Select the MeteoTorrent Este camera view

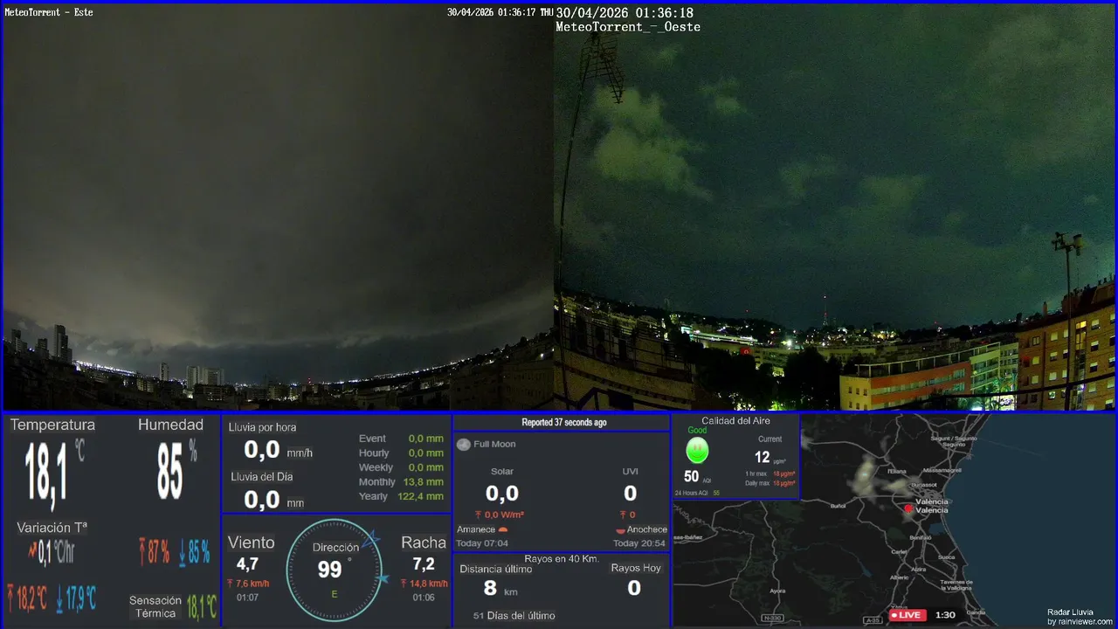pos(278,207)
